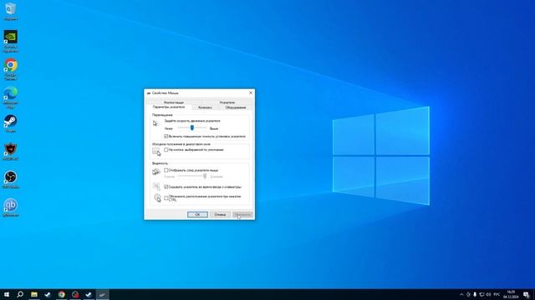Click the Применить apply button
Screen dimensions: 535x300
click(x=242, y=215)
